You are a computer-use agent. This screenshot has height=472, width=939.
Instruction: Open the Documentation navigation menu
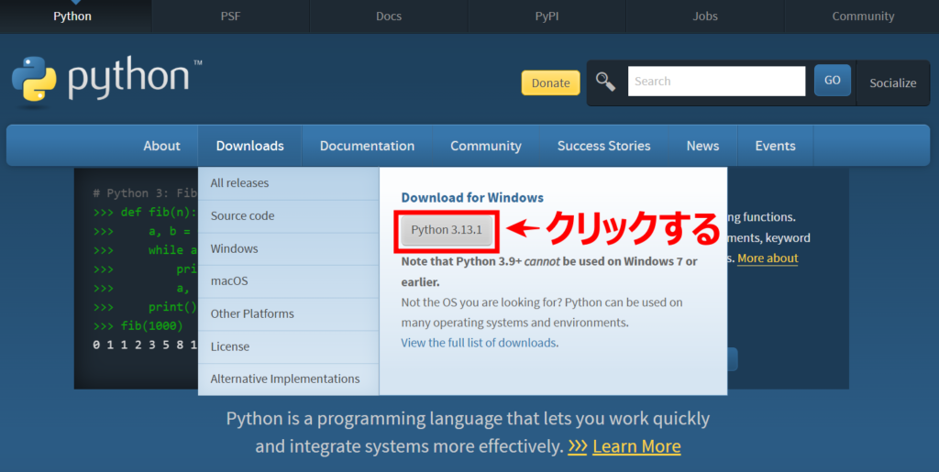tap(367, 146)
